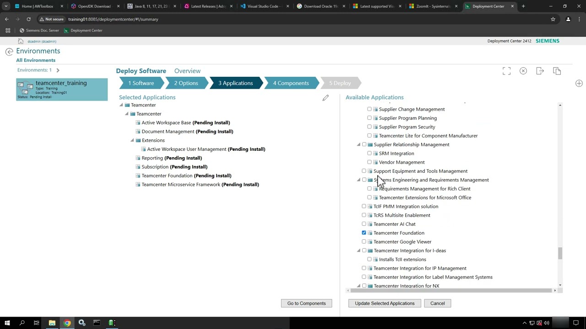
Task: Select Active Workspace User Management tree row
Action: 203,149
